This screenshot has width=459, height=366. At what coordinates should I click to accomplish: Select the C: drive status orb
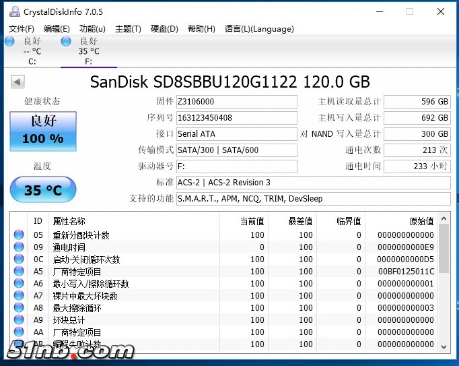coord(9,41)
